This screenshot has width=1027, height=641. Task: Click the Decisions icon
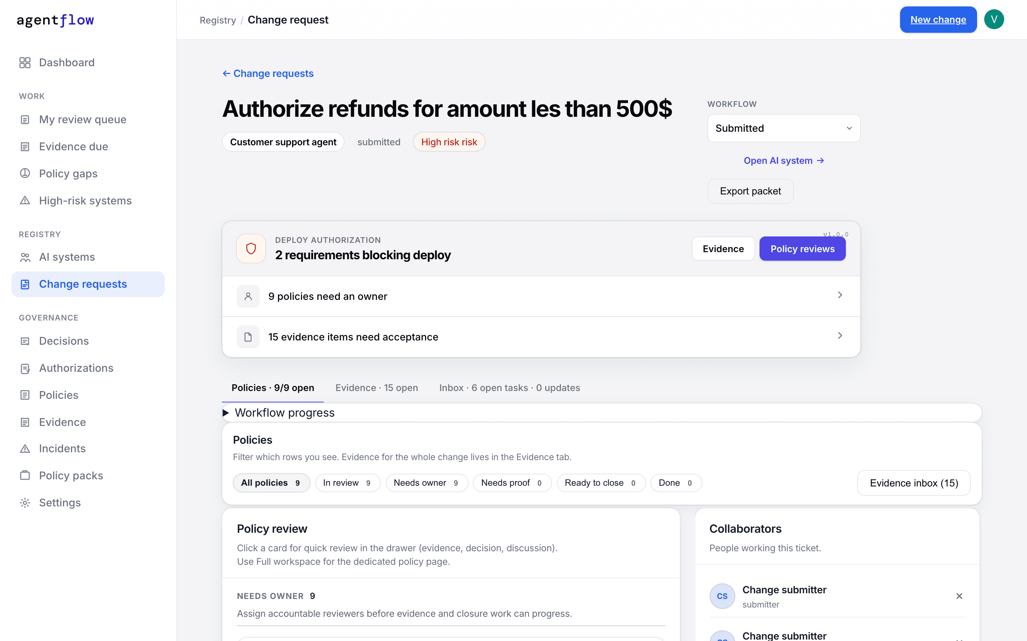point(25,341)
